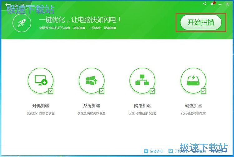Click the 开始扫描 start scan button
Image resolution: width=234 pixels, height=157 pixels.
(x=201, y=22)
